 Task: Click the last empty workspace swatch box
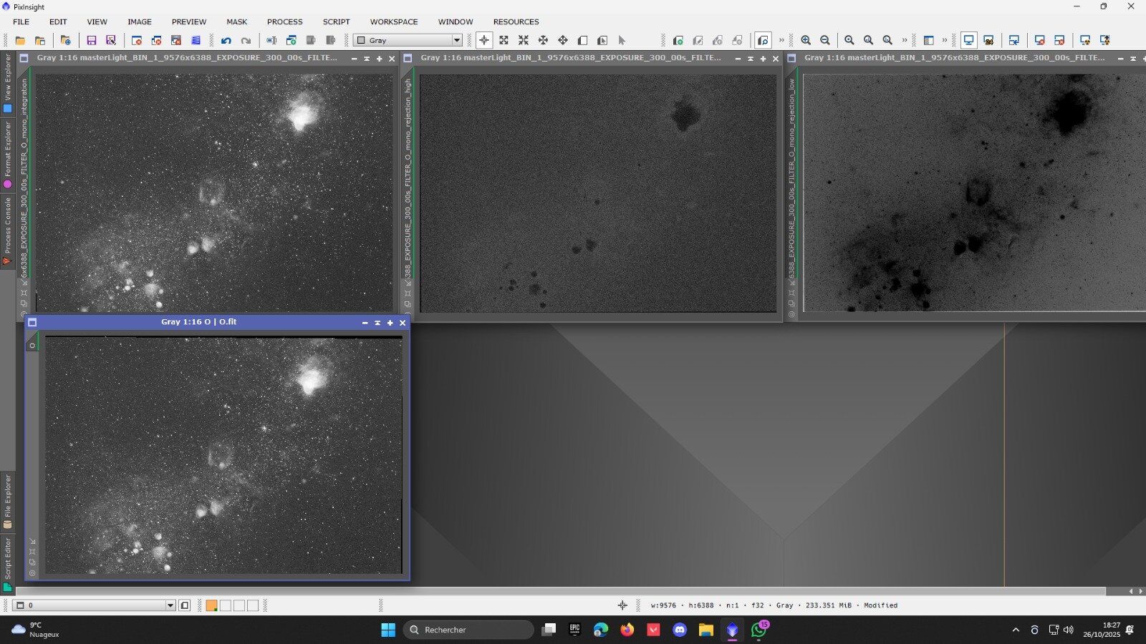[253, 605]
